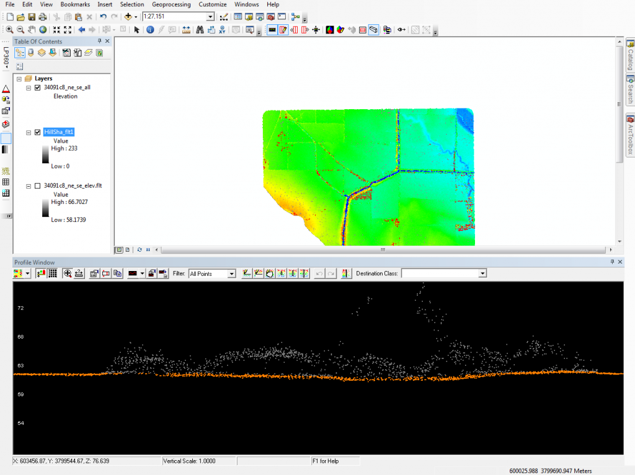Click List By Source in Table Of Contents
Screen dimensions: 635x475
point(30,53)
